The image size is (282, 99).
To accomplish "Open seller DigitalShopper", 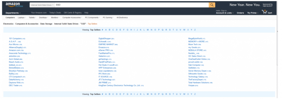I will pyautogui.click(x=105, y=38).
